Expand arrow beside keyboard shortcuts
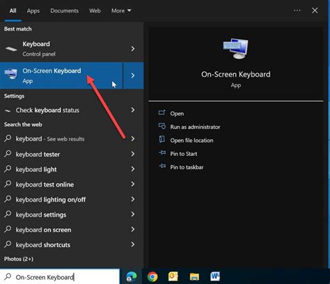Screen dimensions: 330x284 pyautogui.click(x=133, y=244)
